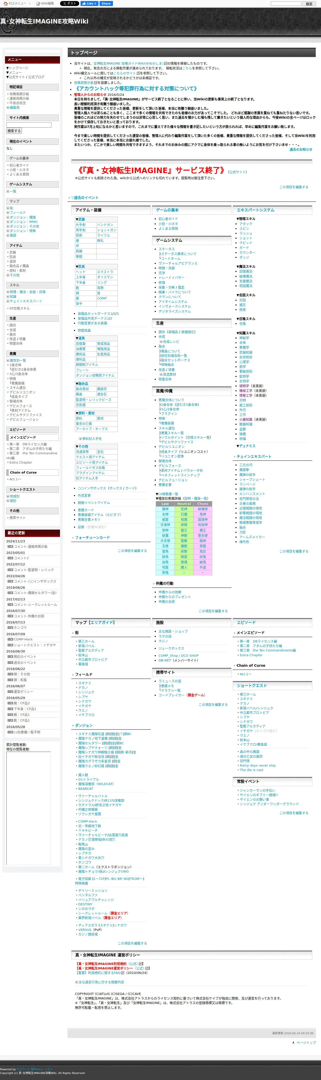Click arrow icon beside 頭：和風

[x=10, y=680]
